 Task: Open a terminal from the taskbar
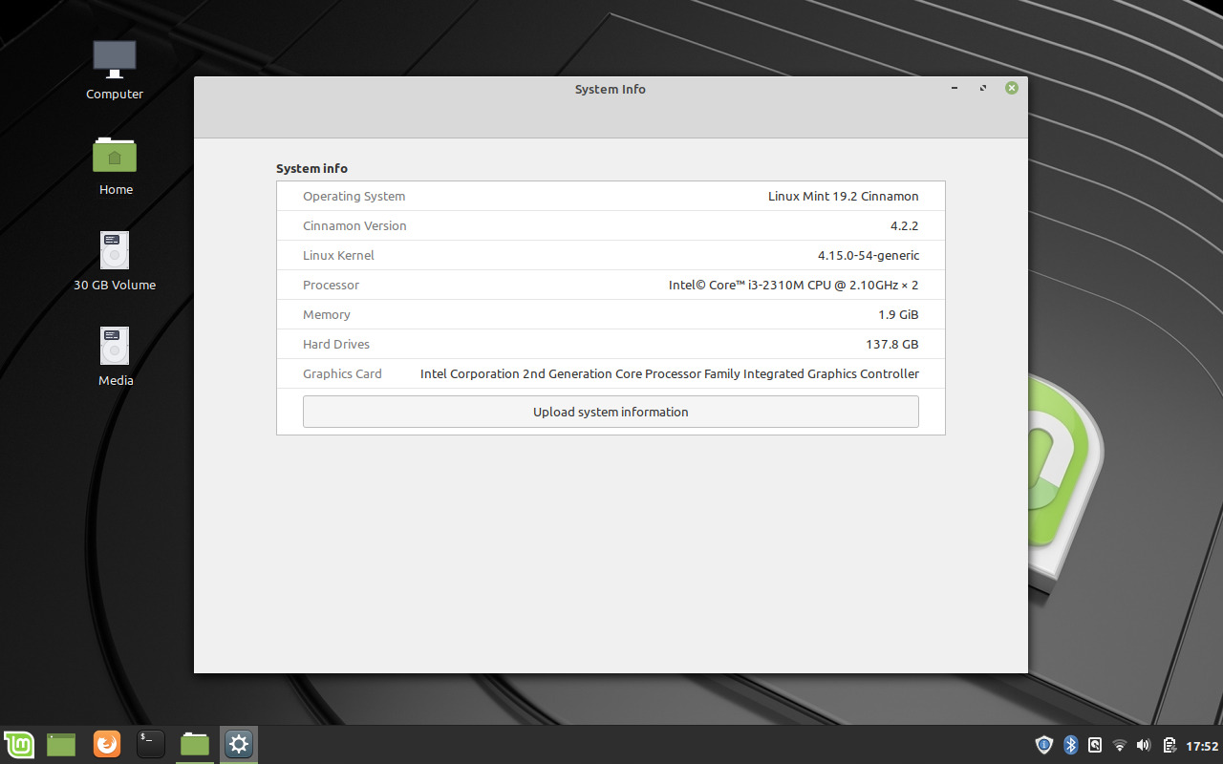pyautogui.click(x=150, y=744)
